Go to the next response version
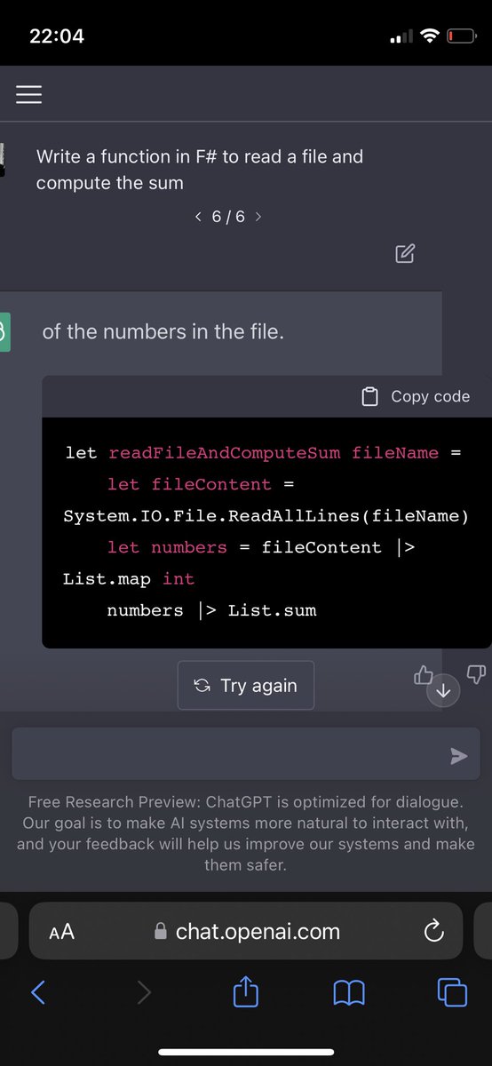This screenshot has width=492, height=1066. click(x=258, y=216)
